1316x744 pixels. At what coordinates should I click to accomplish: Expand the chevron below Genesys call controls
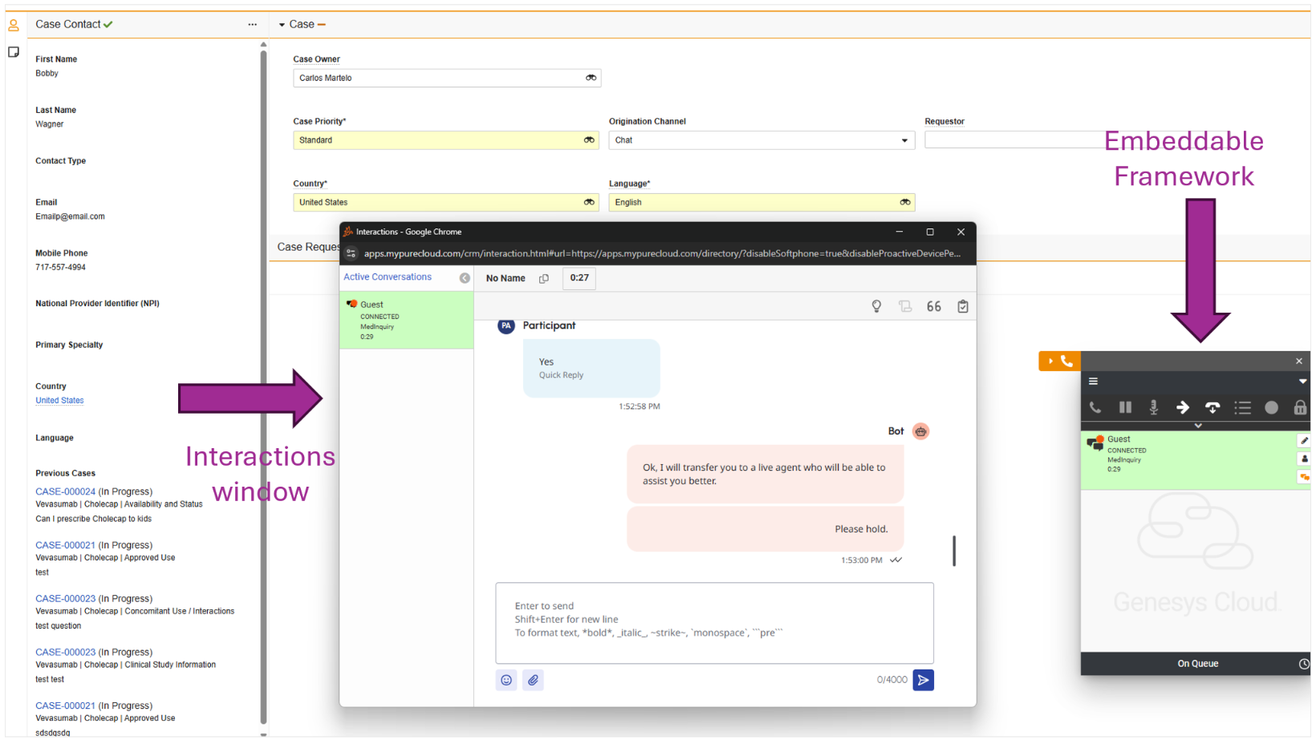[1198, 426]
